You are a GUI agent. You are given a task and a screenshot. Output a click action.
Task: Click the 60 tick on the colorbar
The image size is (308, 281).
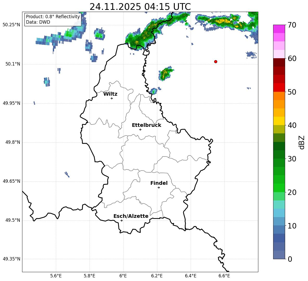(292, 58)
